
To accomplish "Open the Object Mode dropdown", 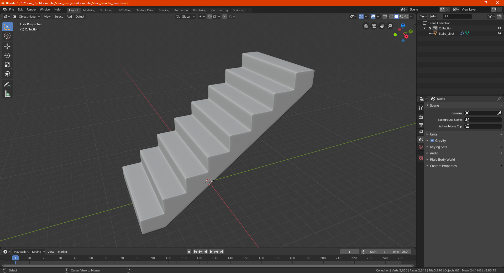I will click(27, 17).
